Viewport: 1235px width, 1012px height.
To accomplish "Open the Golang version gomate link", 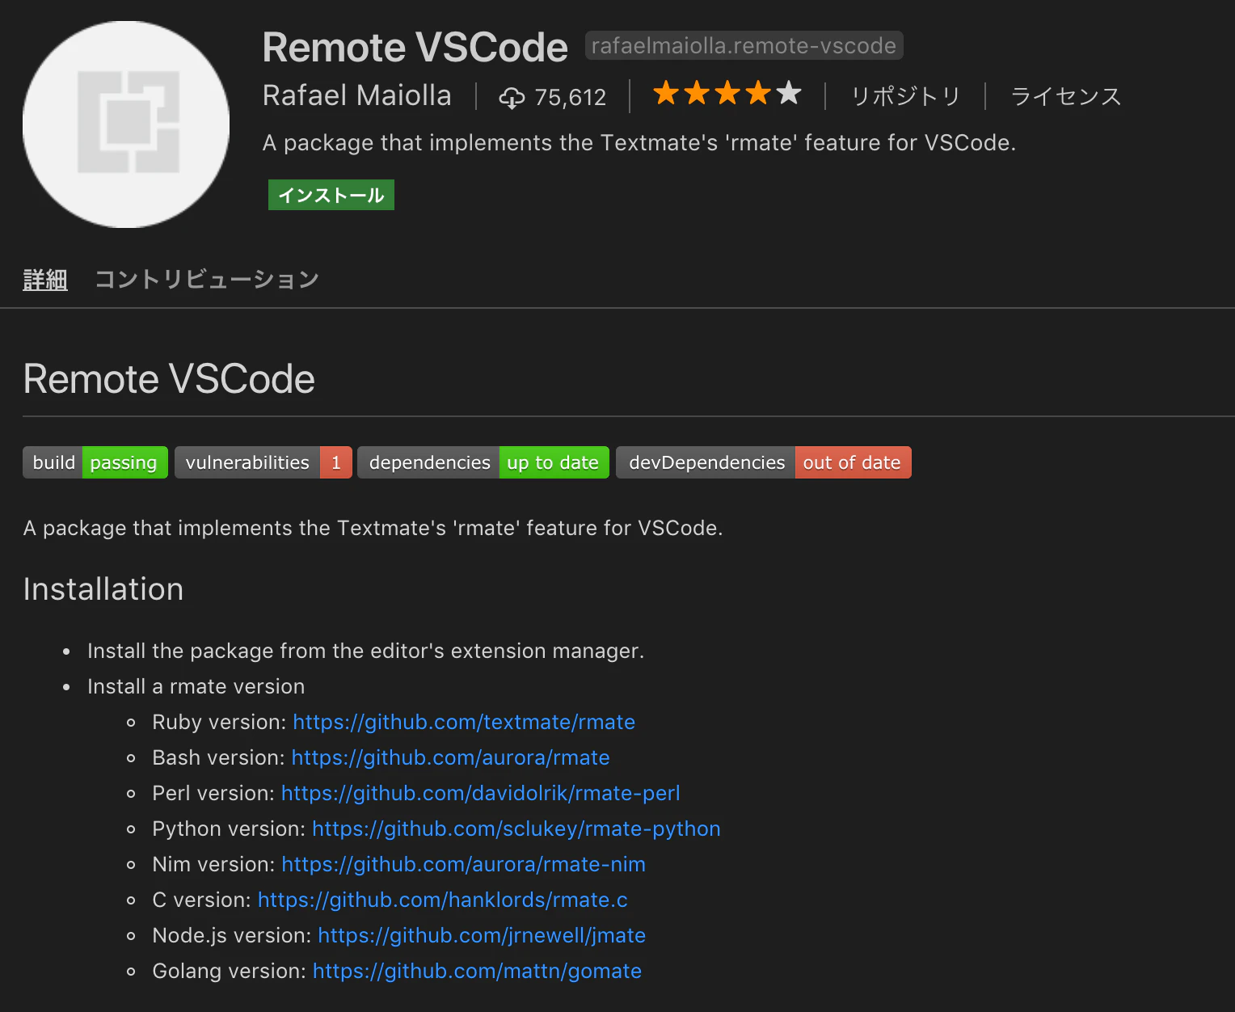I will click(x=477, y=971).
